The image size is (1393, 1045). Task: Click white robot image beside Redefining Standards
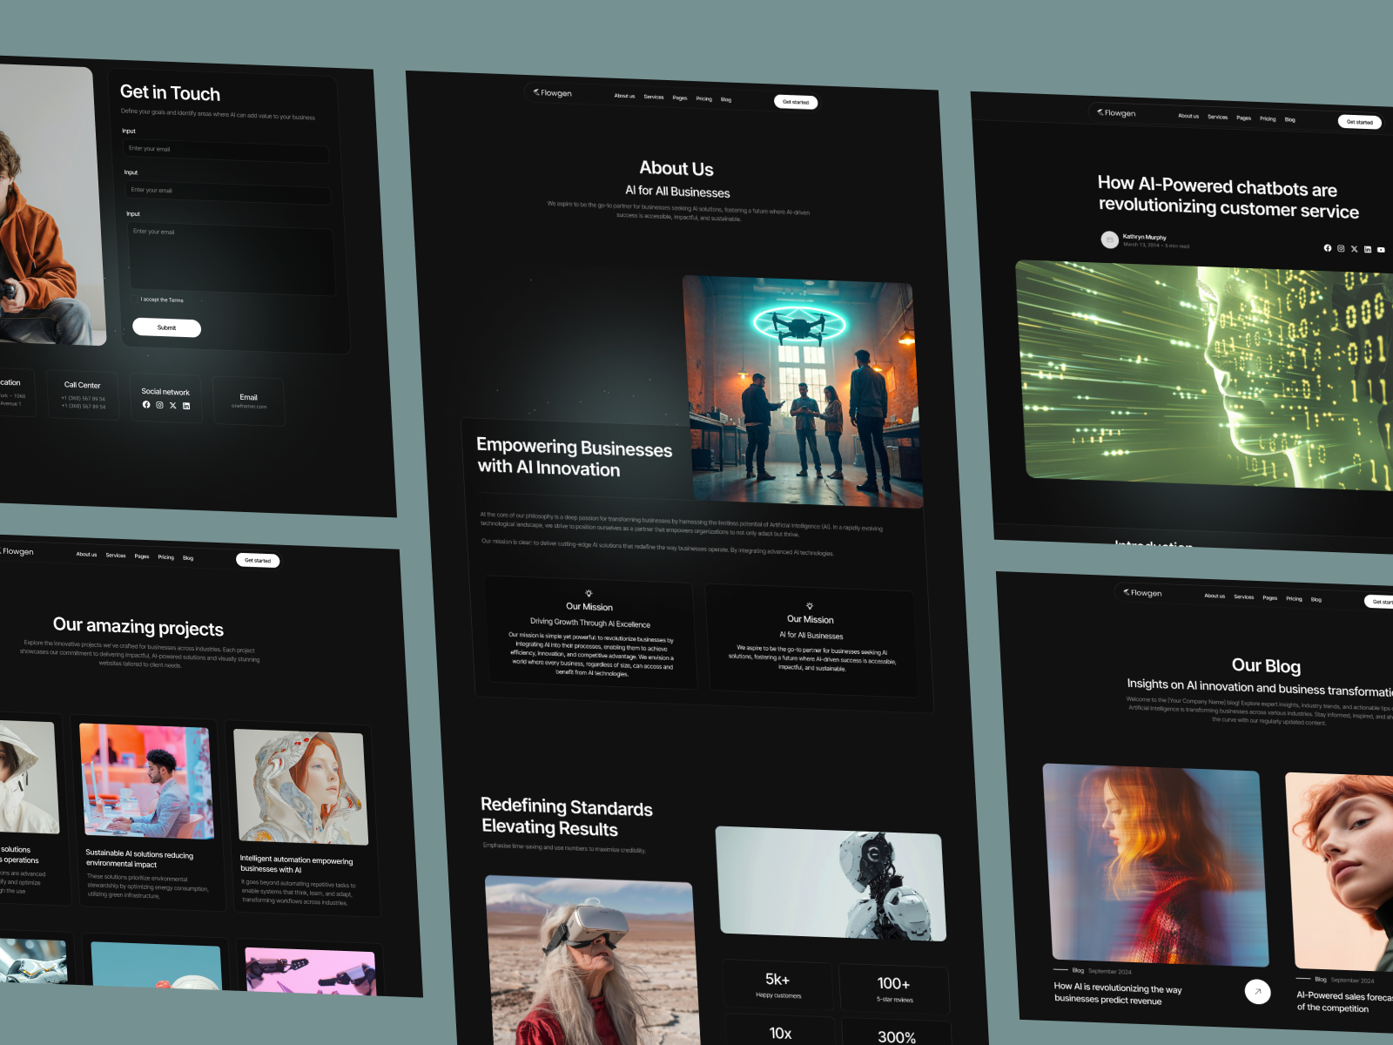pos(831,883)
